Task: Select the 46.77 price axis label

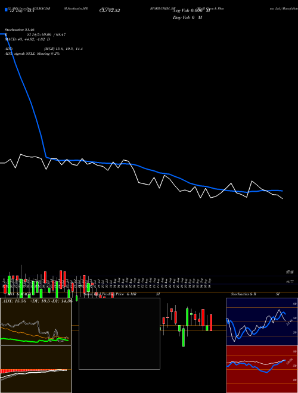Action: tap(290, 282)
